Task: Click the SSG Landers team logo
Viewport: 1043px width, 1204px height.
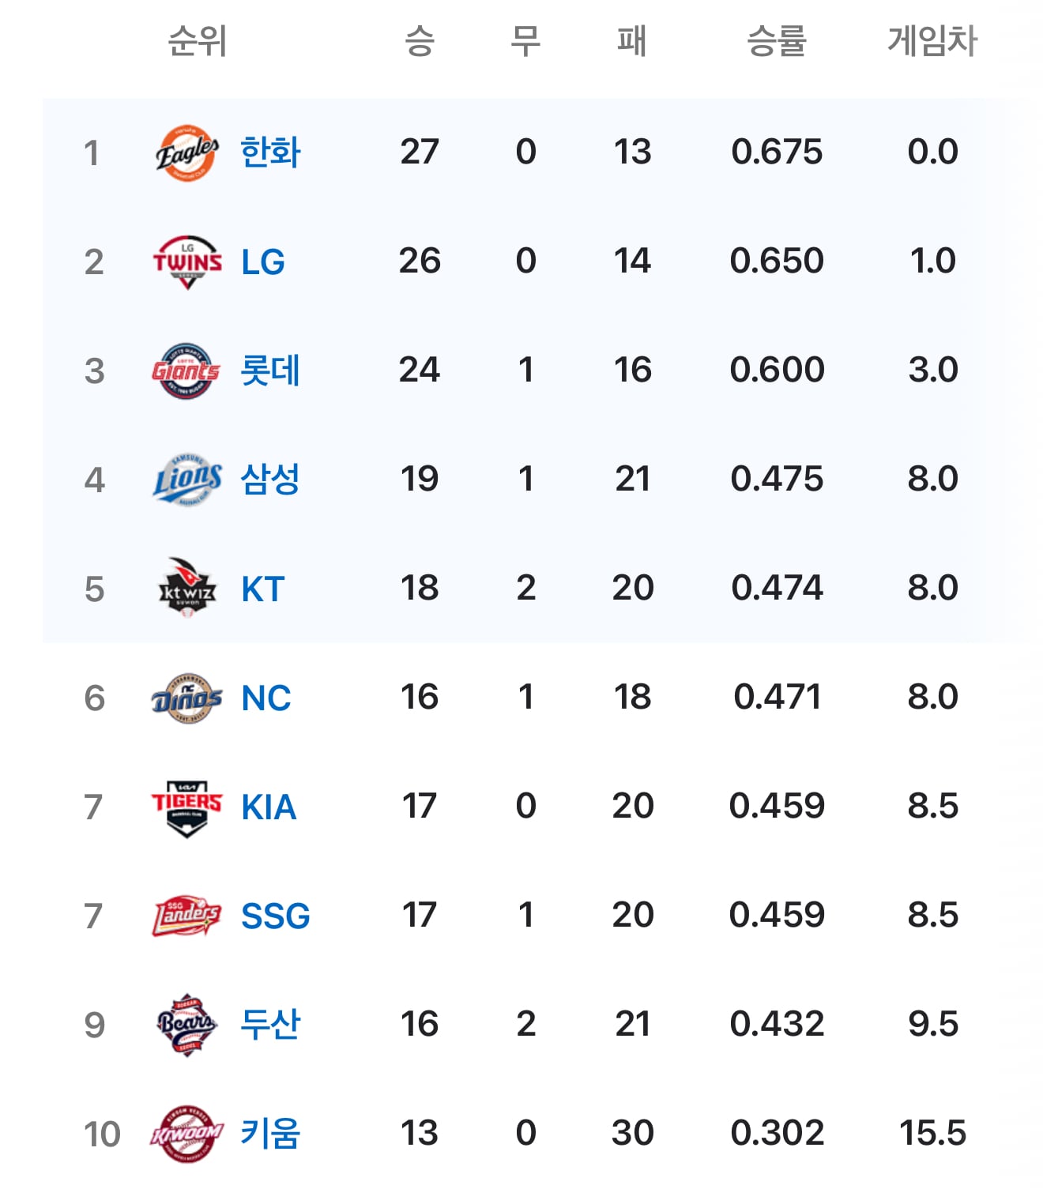Action: point(187,916)
